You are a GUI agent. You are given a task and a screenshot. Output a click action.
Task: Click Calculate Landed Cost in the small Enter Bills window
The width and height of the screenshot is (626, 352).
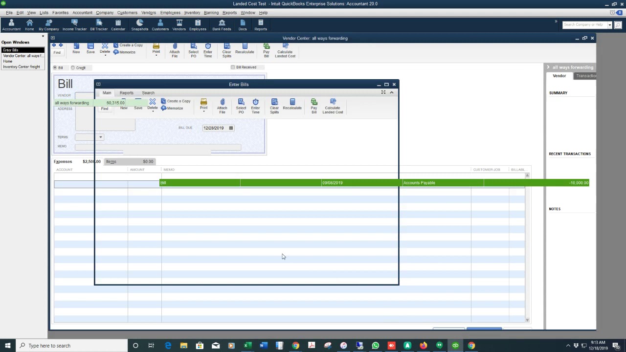[333, 106]
